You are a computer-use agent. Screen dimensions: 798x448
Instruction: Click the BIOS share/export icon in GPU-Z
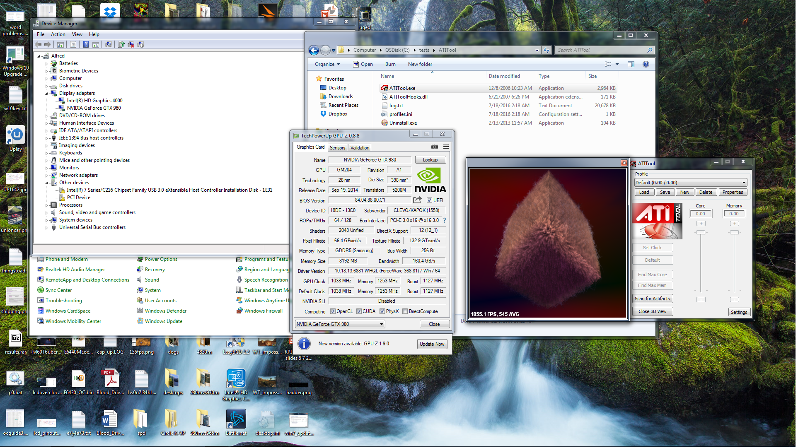(418, 200)
